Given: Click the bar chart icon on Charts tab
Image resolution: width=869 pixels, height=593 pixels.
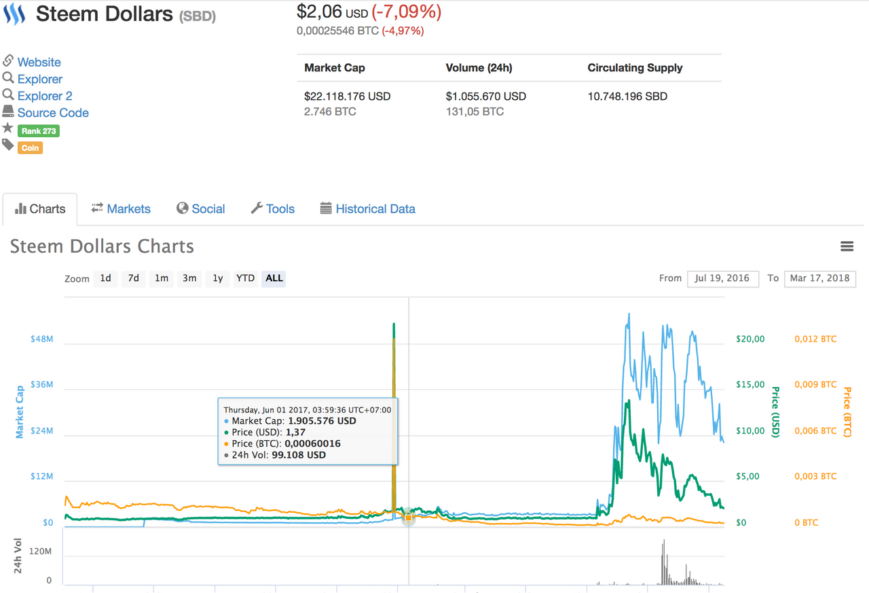Looking at the screenshot, I should pyautogui.click(x=20, y=209).
